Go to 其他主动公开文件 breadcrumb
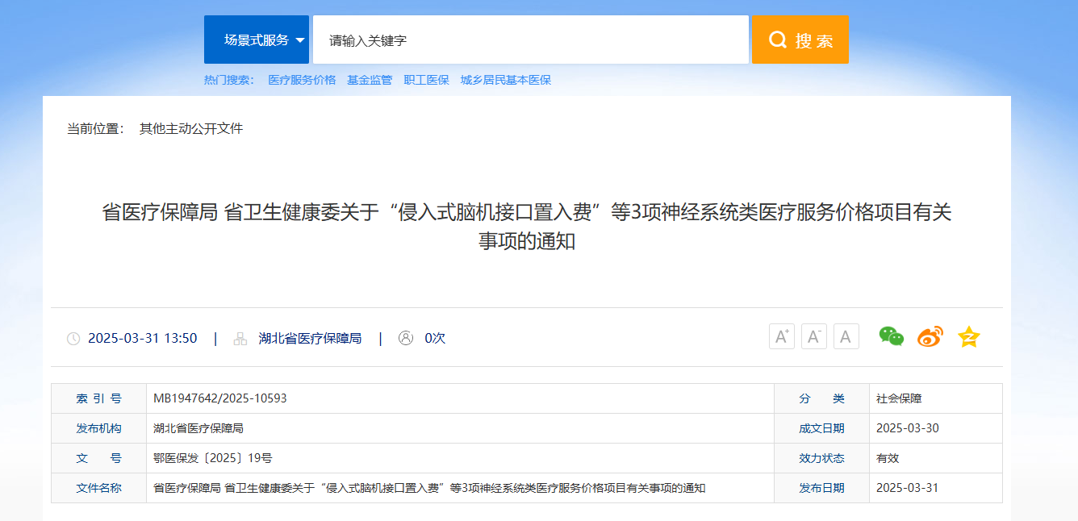 (x=191, y=128)
